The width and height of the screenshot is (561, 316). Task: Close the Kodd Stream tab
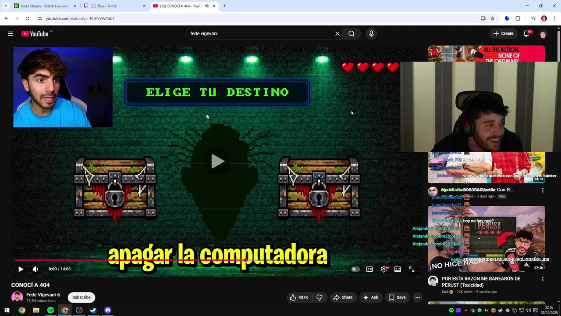pyautogui.click(x=75, y=6)
